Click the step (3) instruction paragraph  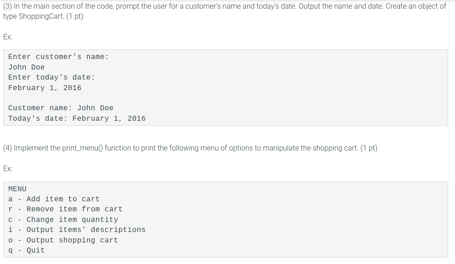pyautogui.click(x=225, y=11)
